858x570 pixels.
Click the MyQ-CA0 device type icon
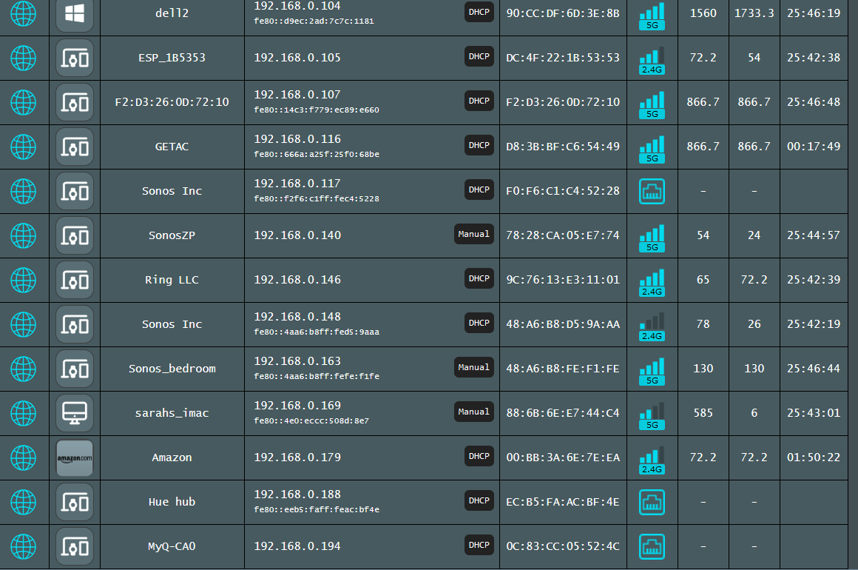(x=75, y=546)
